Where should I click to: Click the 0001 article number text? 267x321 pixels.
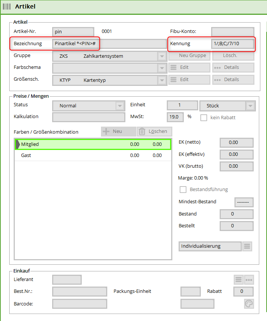point(107,31)
